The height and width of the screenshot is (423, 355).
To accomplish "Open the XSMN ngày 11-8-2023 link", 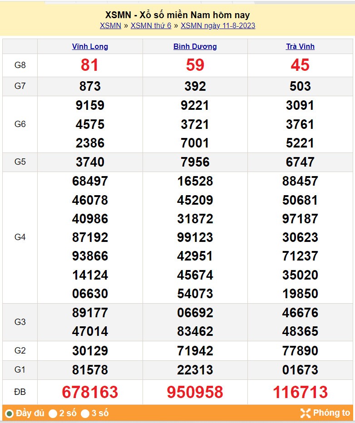I will coord(218,25).
